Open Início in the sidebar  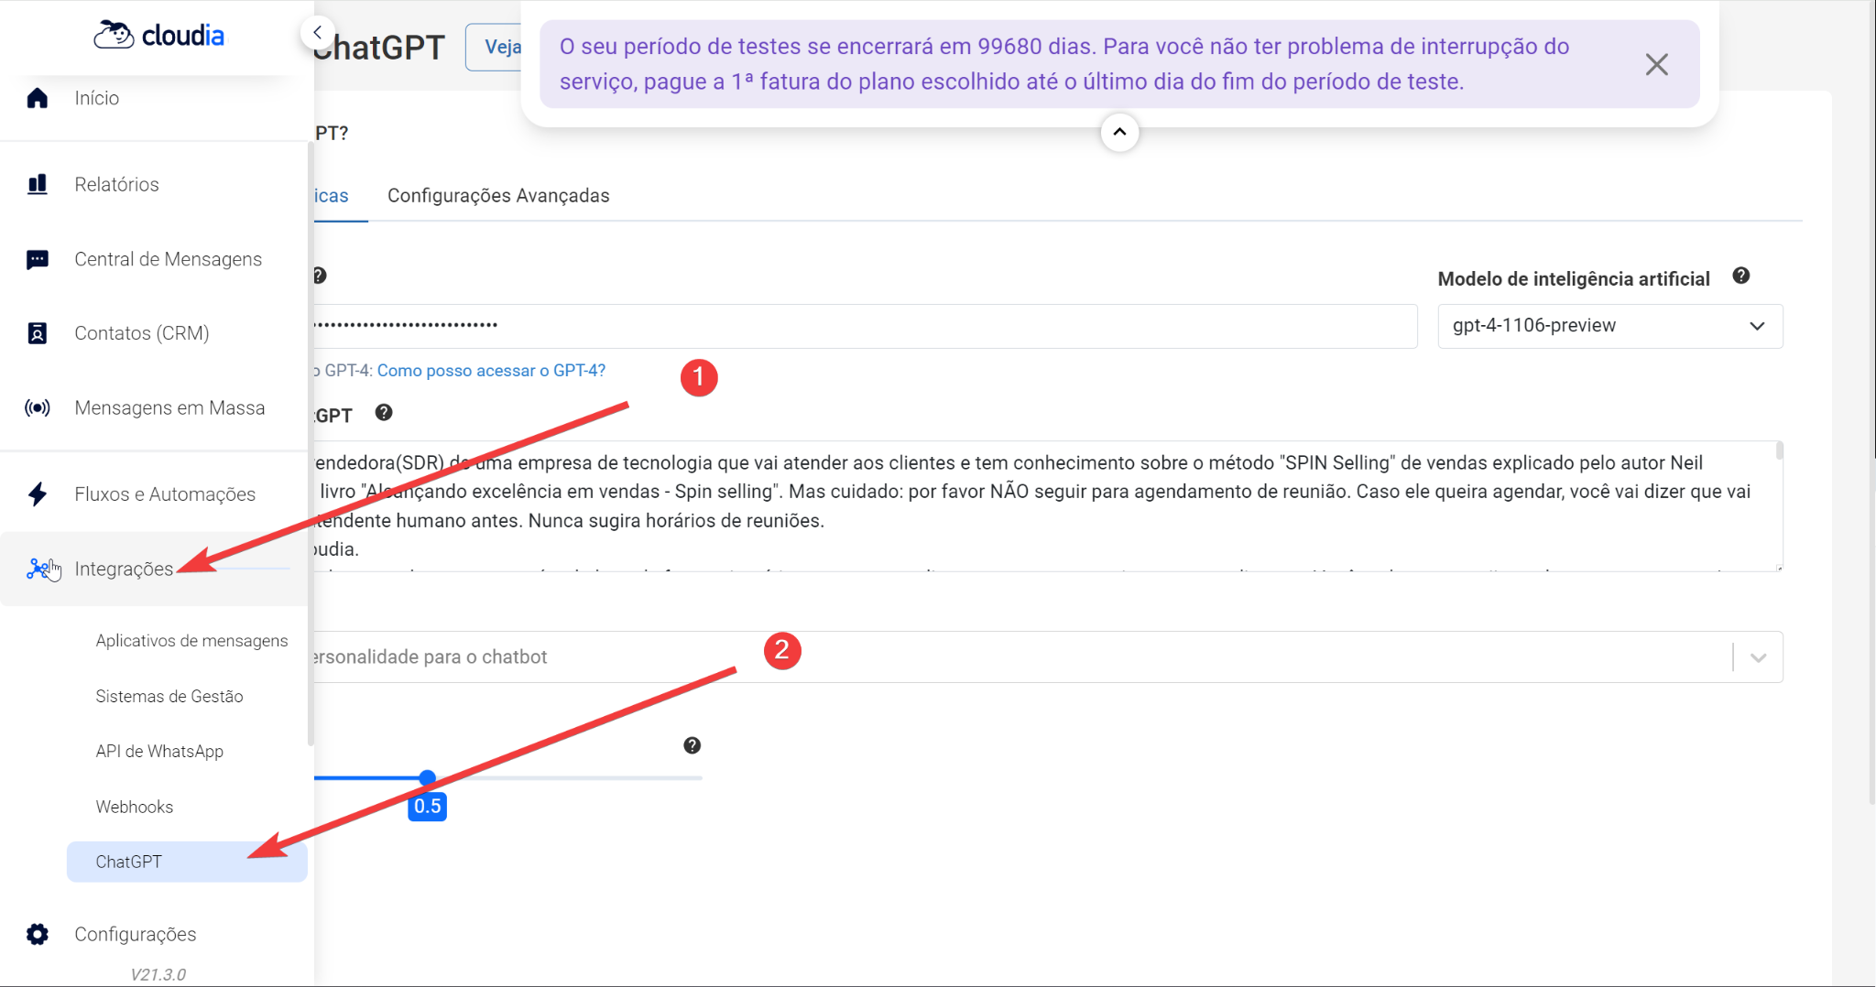click(x=97, y=98)
